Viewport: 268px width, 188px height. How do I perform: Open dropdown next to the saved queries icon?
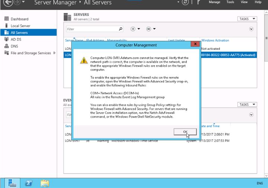tap(154, 29)
